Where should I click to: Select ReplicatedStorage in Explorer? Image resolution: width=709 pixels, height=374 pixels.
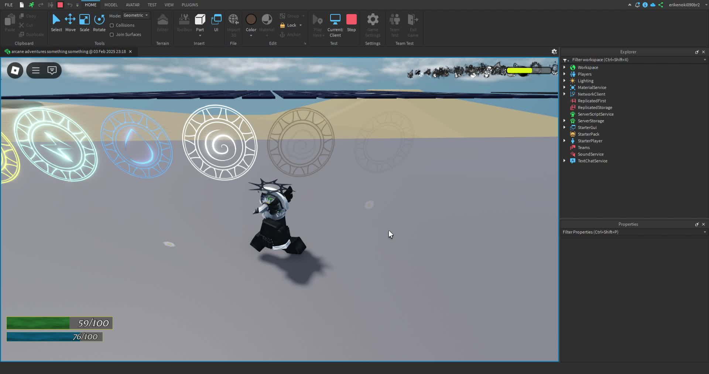tap(595, 107)
